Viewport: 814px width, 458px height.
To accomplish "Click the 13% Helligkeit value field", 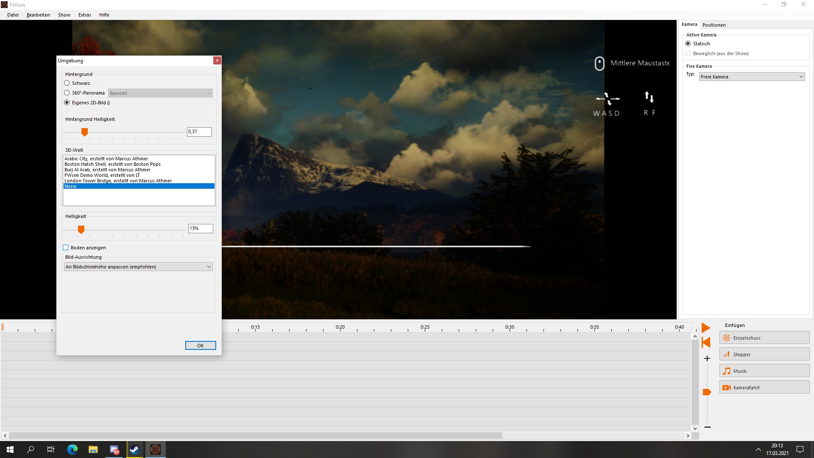I will pyautogui.click(x=201, y=229).
